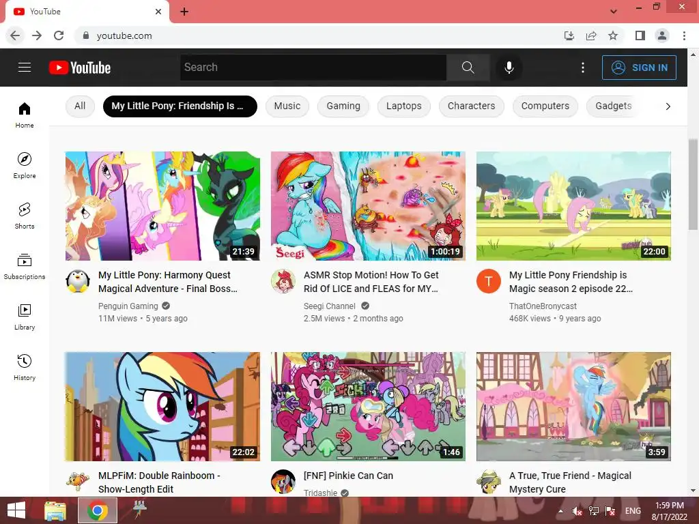This screenshot has height=524, width=699.
Task: Open ThatOneBronycast channel name
Action: click(x=543, y=306)
